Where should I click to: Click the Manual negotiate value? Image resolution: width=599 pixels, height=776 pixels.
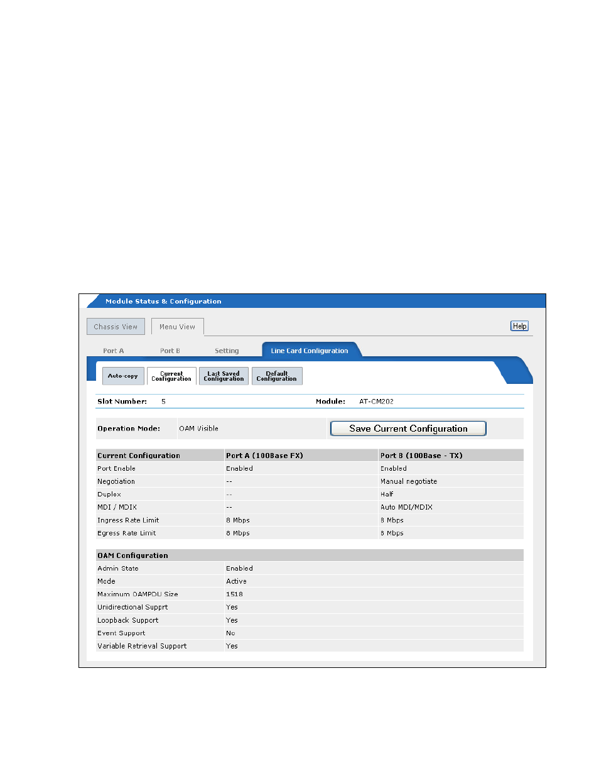pos(409,481)
